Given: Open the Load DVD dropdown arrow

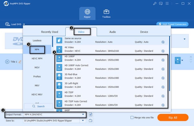Looking at the screenshot, I should click(x=24, y=24).
